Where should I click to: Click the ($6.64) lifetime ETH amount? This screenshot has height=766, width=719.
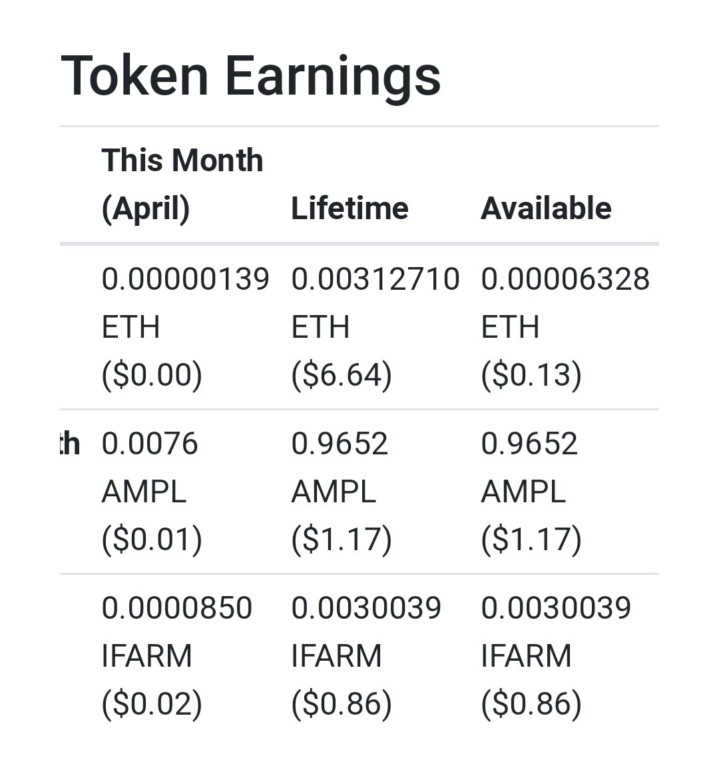(342, 375)
